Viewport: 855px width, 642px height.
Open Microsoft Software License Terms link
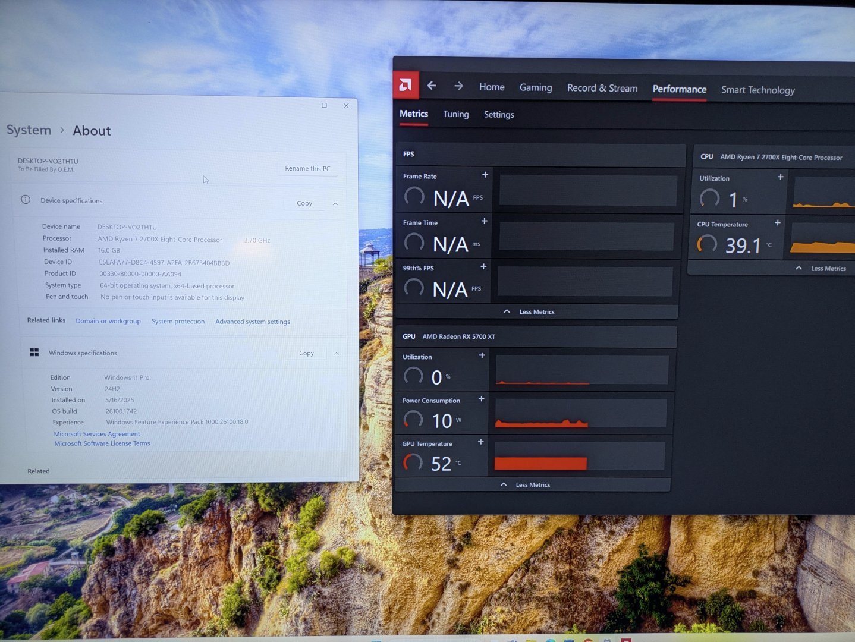(102, 443)
